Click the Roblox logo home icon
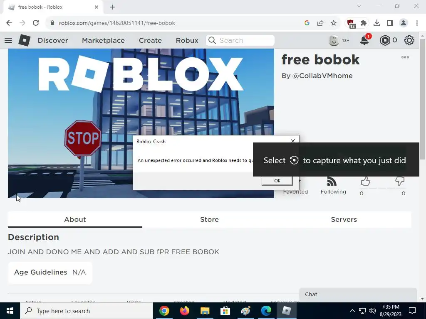The height and width of the screenshot is (319, 426). pyautogui.click(x=25, y=40)
